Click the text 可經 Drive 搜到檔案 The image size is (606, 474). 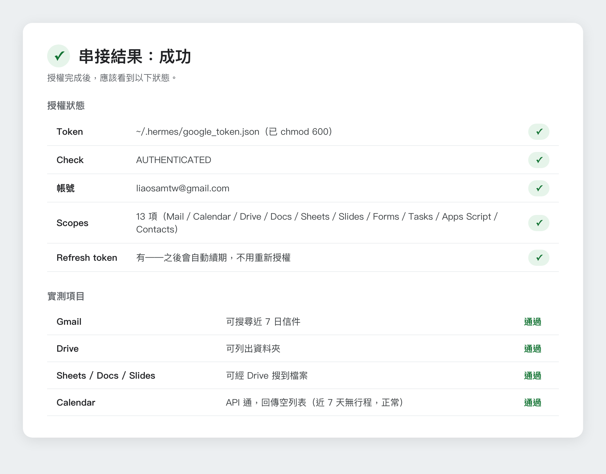click(267, 376)
